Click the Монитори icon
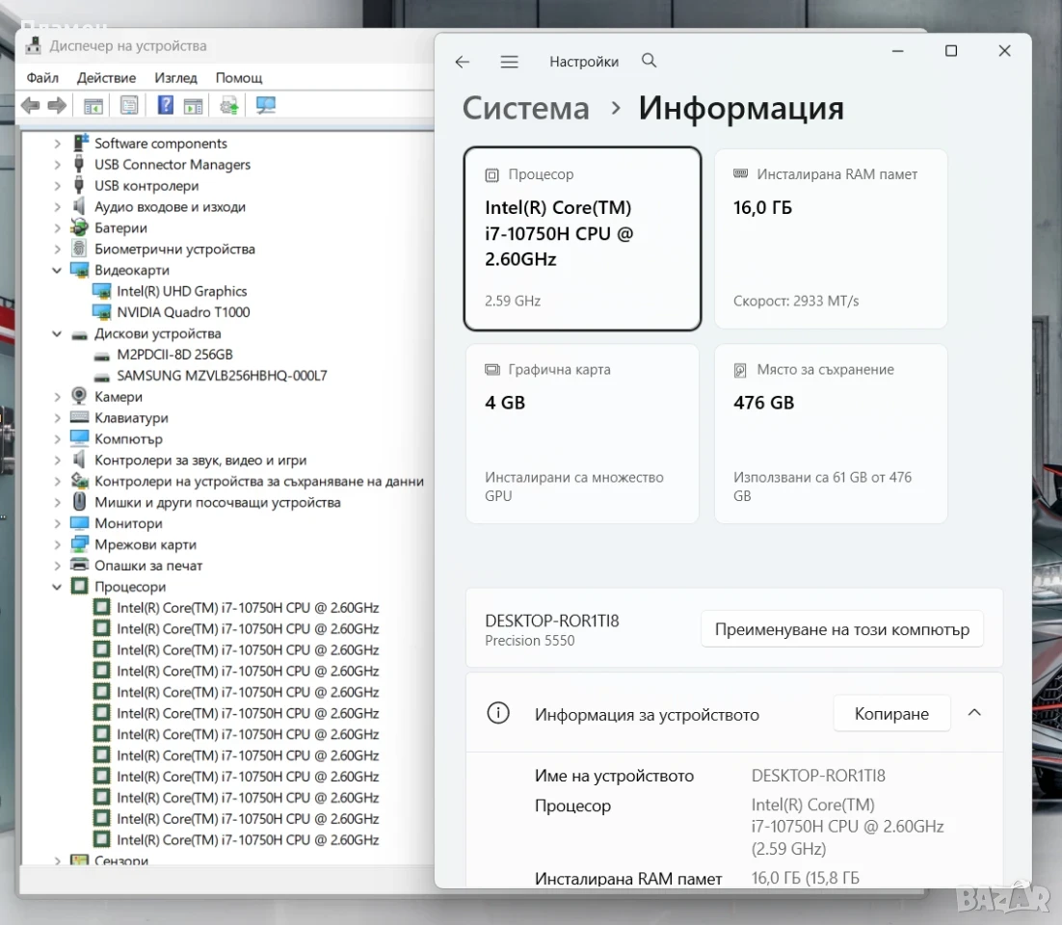Screen dimensions: 1062x925 pyautogui.click(x=79, y=523)
